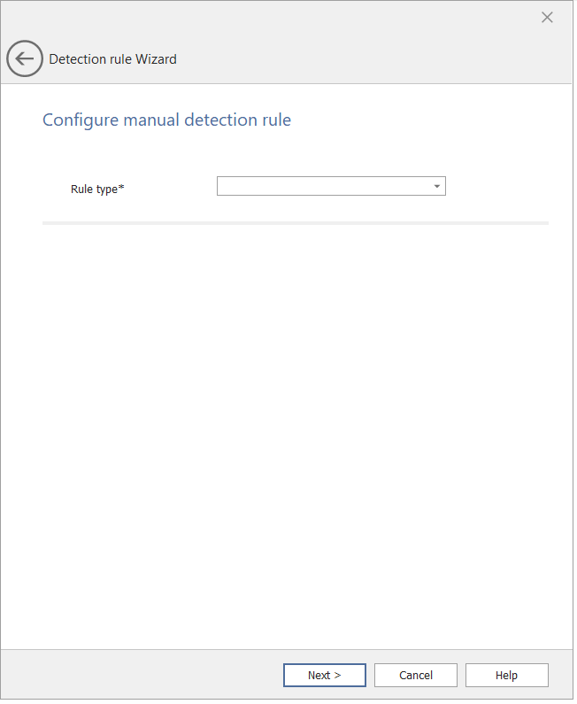This screenshot has width=577, height=704.
Task: Click the Configure manual detection rule heading
Action: click(166, 120)
